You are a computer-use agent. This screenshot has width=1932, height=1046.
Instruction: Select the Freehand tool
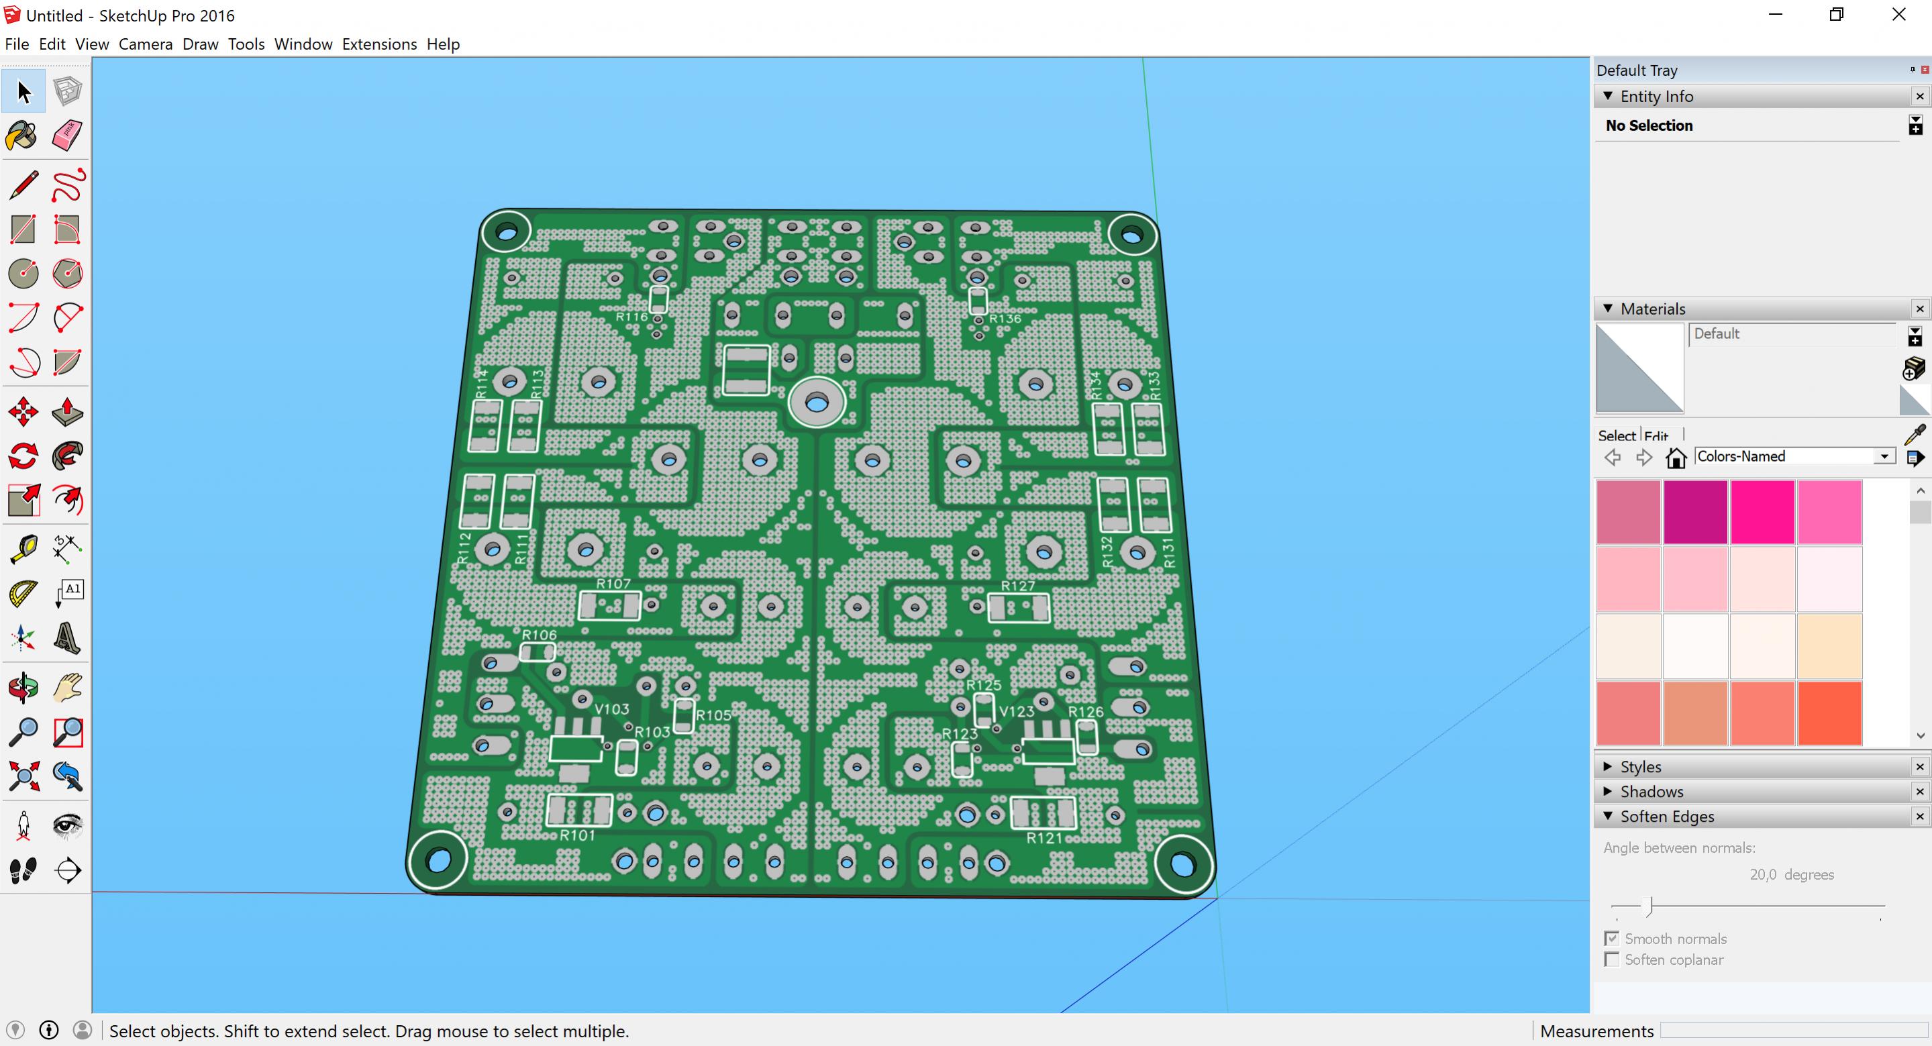pos(68,185)
